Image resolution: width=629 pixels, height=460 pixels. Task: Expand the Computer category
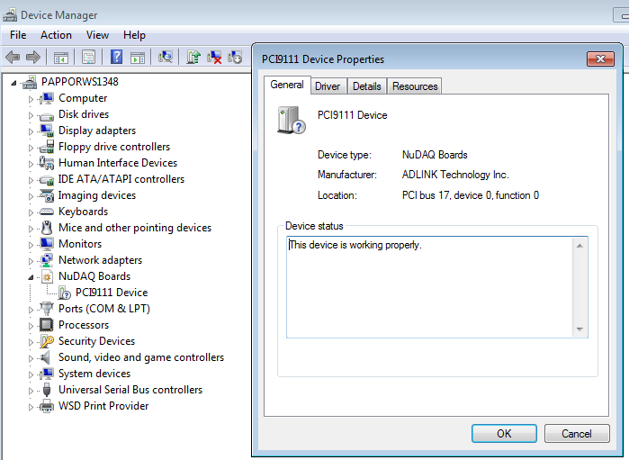(x=31, y=99)
